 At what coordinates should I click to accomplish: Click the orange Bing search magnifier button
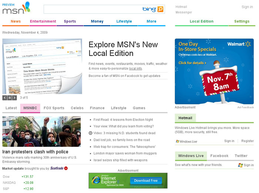pyautogui.click(x=160, y=9)
